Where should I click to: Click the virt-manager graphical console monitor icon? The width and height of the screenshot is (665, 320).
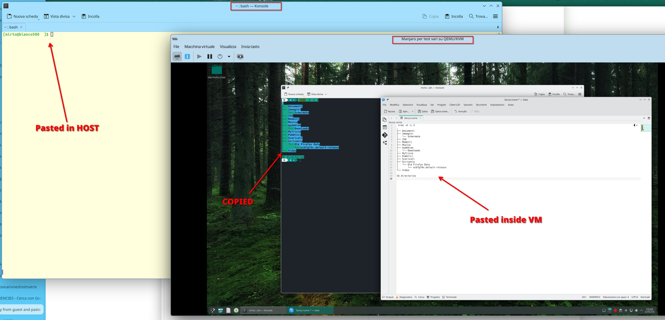pos(177,56)
